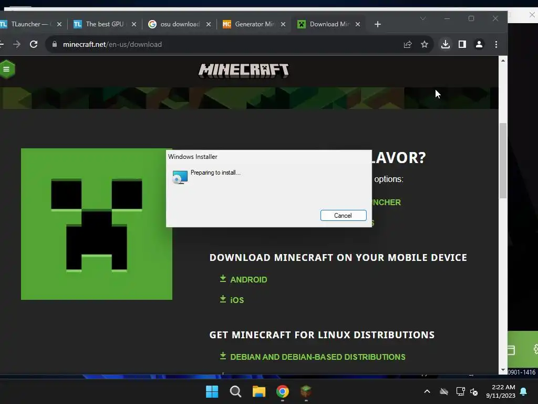Screen dimensions: 538x404
Task: Switch to the TLauncher tab
Action: 31,24
